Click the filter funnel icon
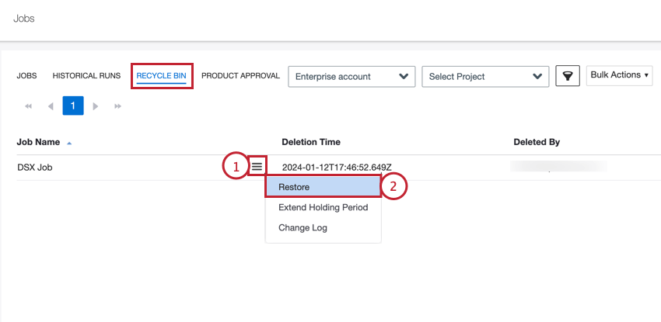Image resolution: width=661 pixels, height=322 pixels. (568, 76)
